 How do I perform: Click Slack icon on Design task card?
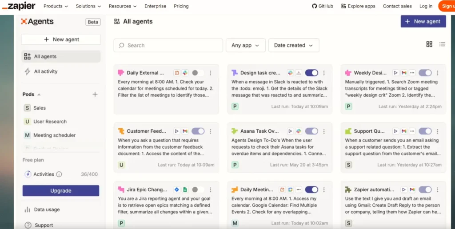click(x=290, y=73)
